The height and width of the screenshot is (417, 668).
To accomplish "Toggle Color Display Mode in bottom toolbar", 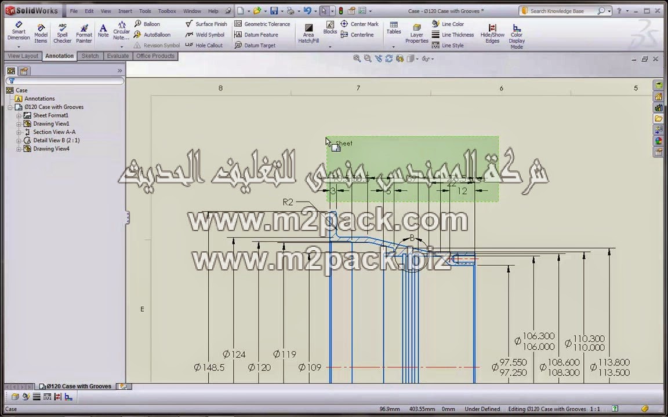I will pos(68,397).
